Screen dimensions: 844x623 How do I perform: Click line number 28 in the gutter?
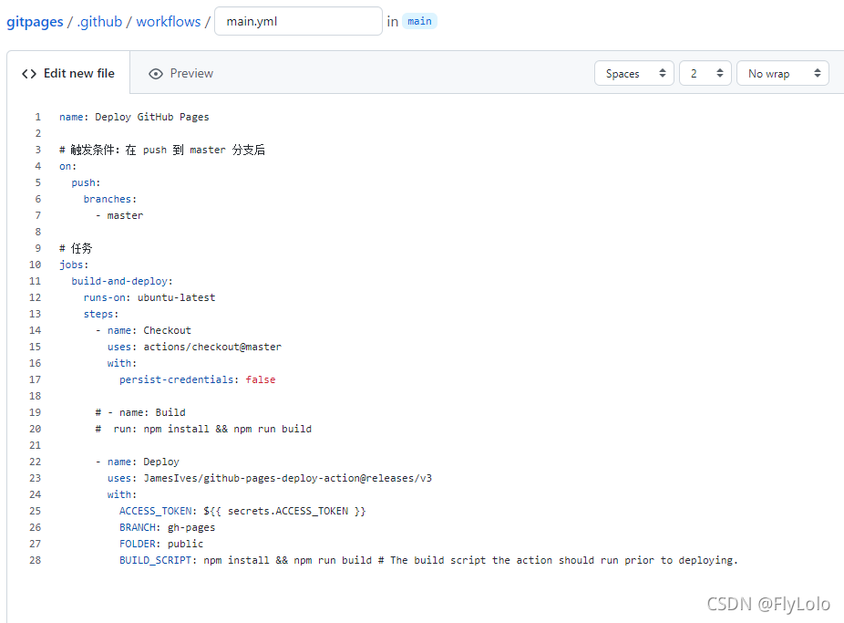click(x=35, y=561)
